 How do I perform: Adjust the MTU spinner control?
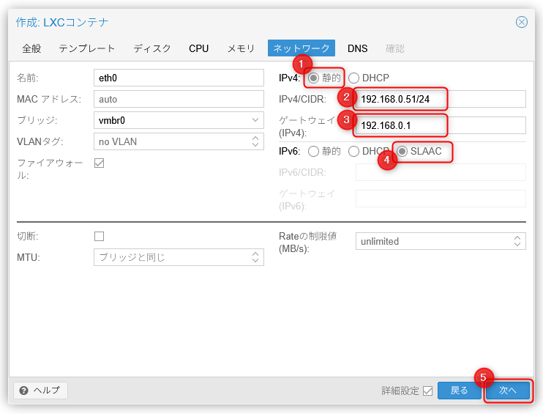pyautogui.click(x=255, y=257)
